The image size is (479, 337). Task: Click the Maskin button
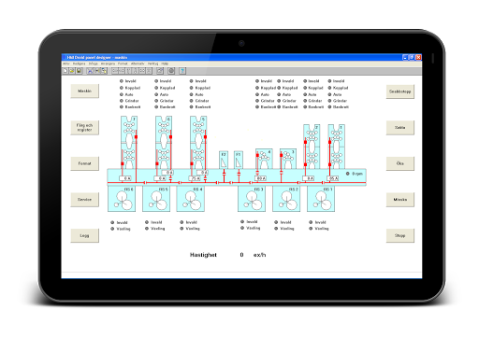(x=84, y=91)
